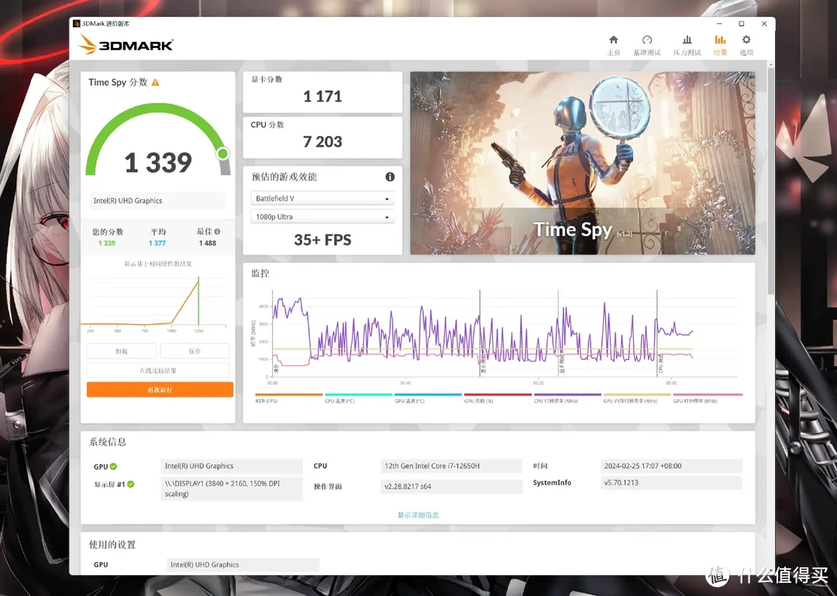Toggle CPU 温度 (°C) teal legend
The image size is (837, 596).
point(358,398)
